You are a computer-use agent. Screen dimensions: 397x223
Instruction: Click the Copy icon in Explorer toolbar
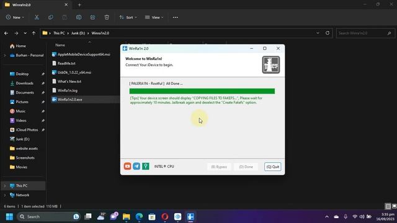[x=51, y=17]
